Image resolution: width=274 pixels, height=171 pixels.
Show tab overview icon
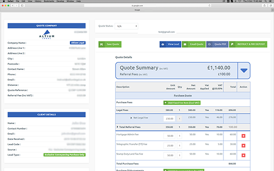pyautogui.click(x=271, y=6)
